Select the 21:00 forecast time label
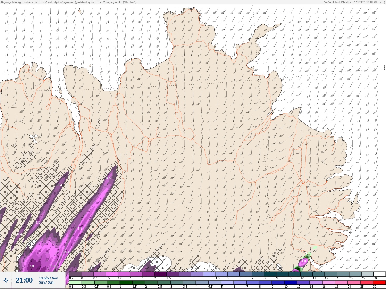This screenshot has width=386, height=289. click(24, 280)
